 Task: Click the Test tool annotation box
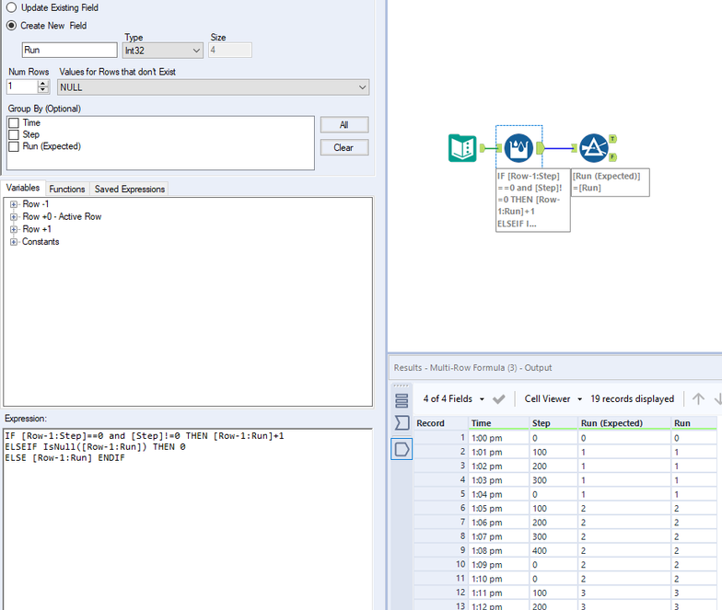click(x=610, y=182)
